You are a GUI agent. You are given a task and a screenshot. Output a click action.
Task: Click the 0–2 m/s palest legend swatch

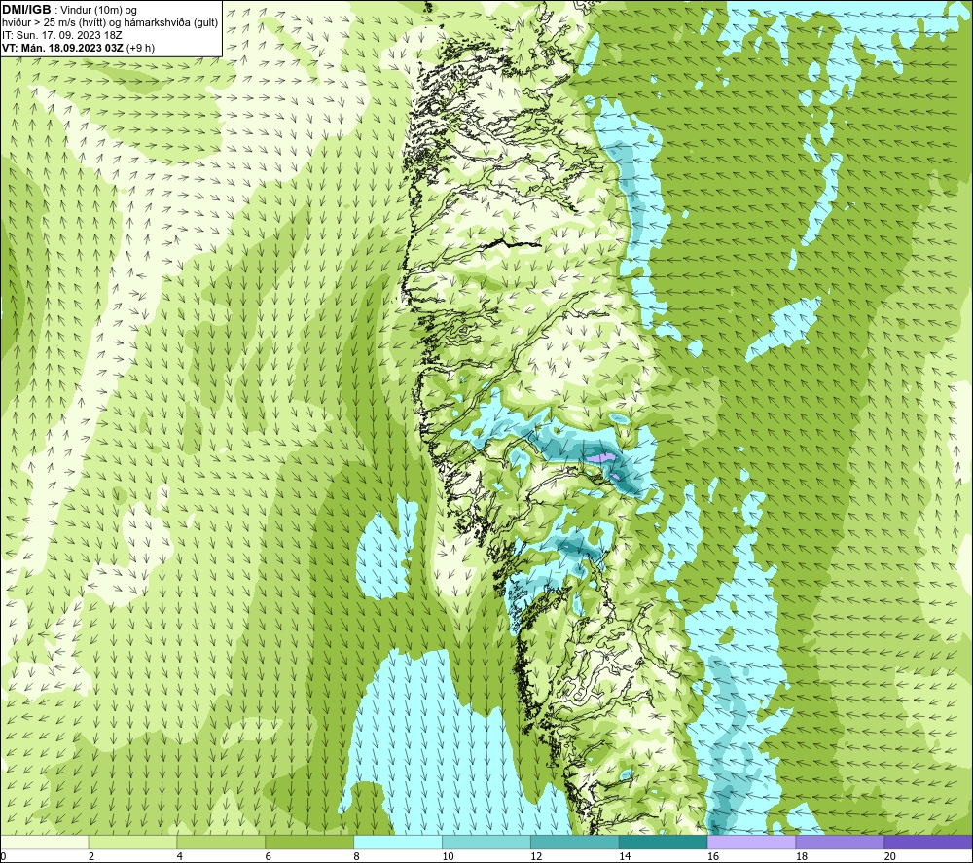click(45, 842)
